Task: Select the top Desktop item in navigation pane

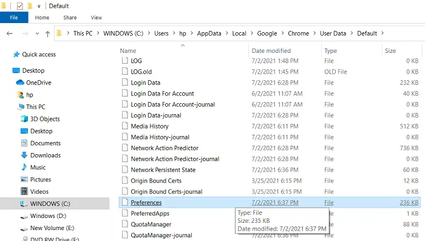Action: 33,70
